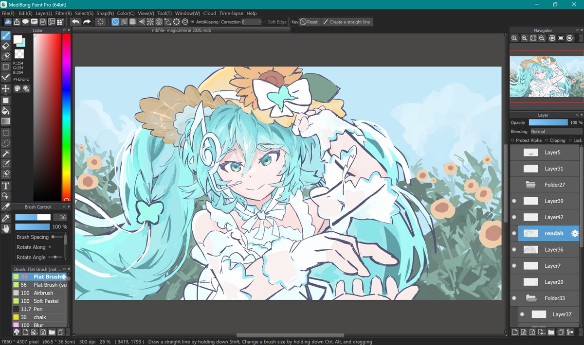
Task: Open the Snap menu
Action: pos(105,13)
